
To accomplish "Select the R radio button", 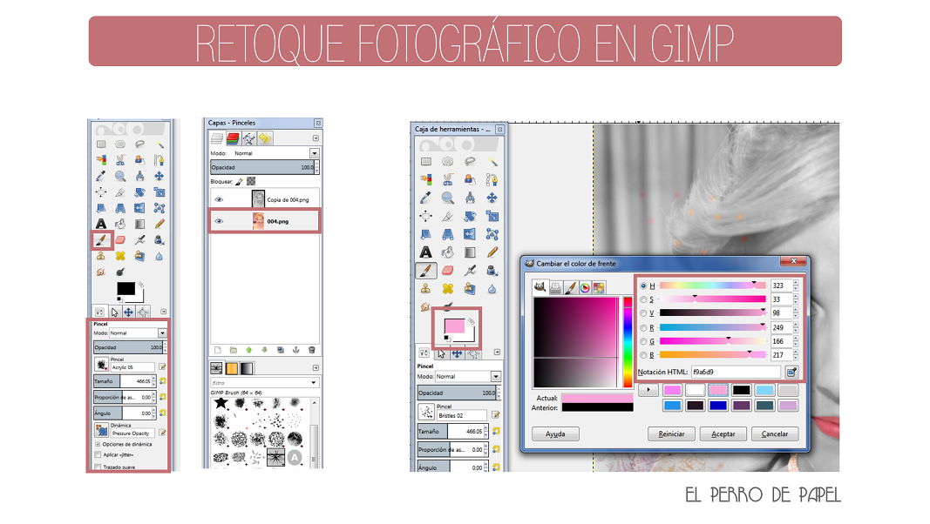I will 643,327.
